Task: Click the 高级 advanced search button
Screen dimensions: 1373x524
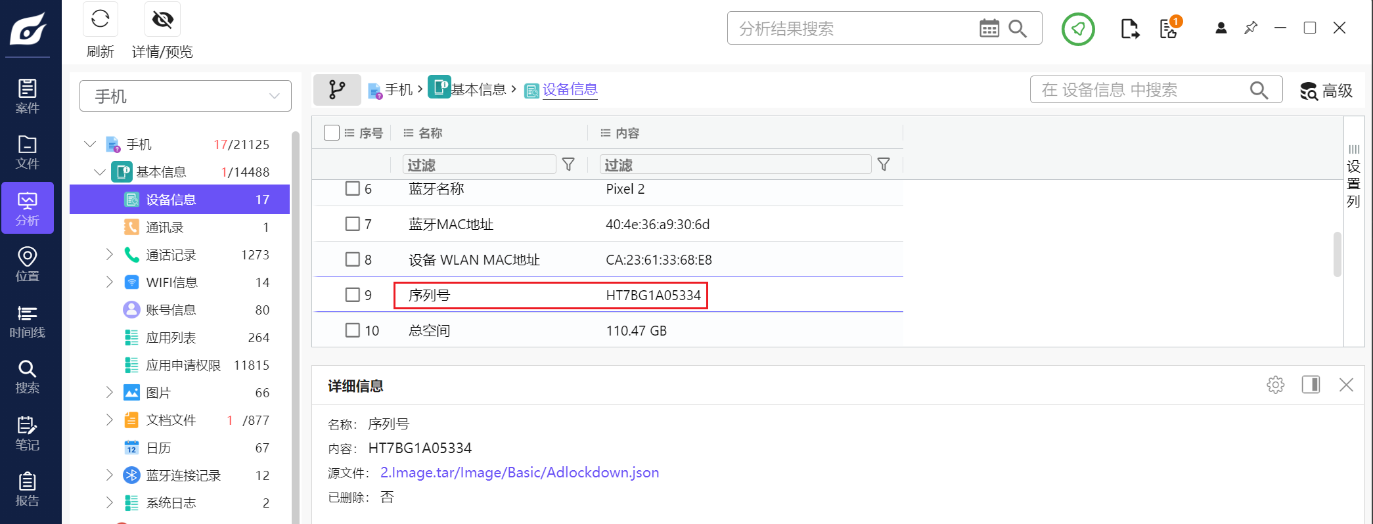Action: [1326, 91]
